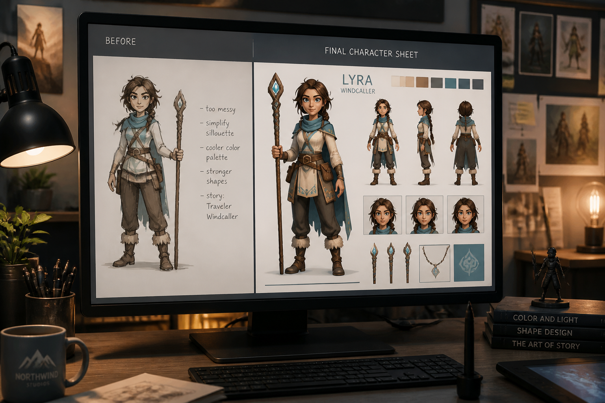Open the front turnaround view of Lyra
This screenshot has height=403, width=605.
pos(383,142)
